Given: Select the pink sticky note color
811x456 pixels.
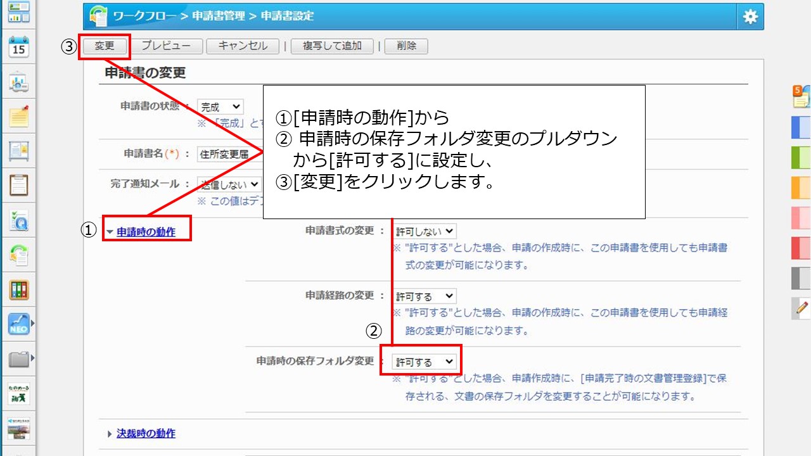Looking at the screenshot, I should coord(801,218).
